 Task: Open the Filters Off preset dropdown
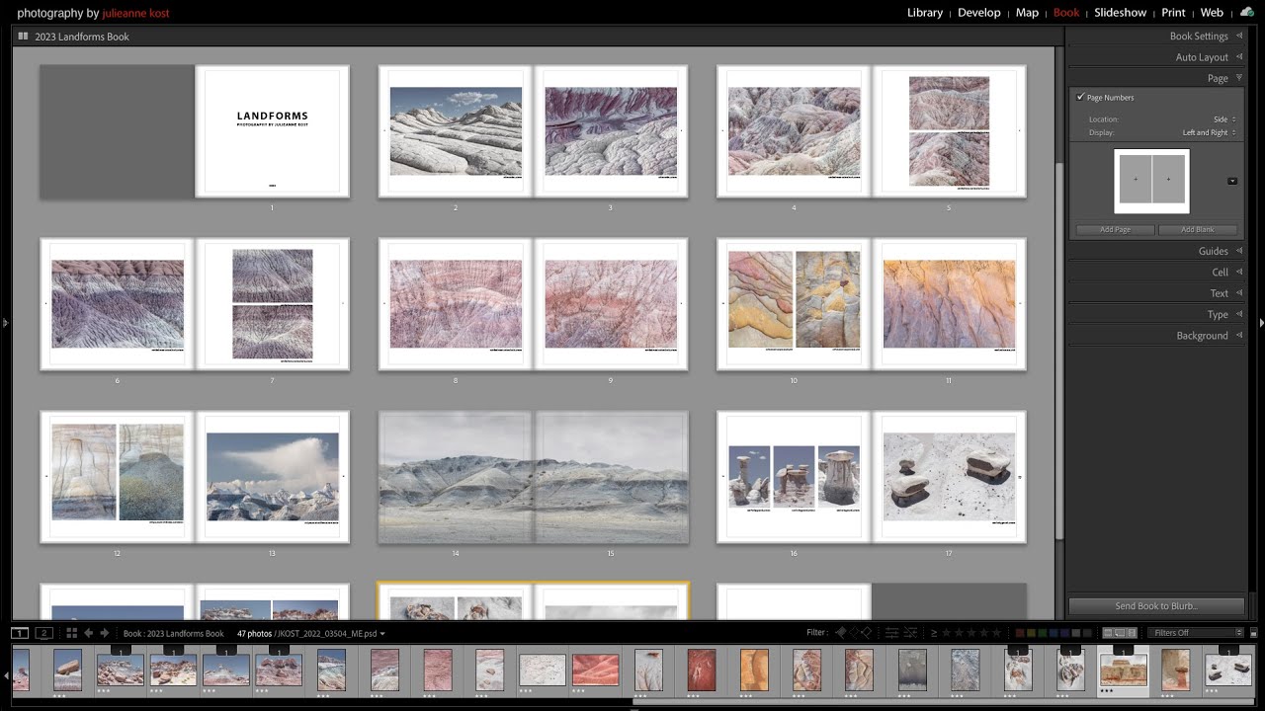tap(1195, 633)
